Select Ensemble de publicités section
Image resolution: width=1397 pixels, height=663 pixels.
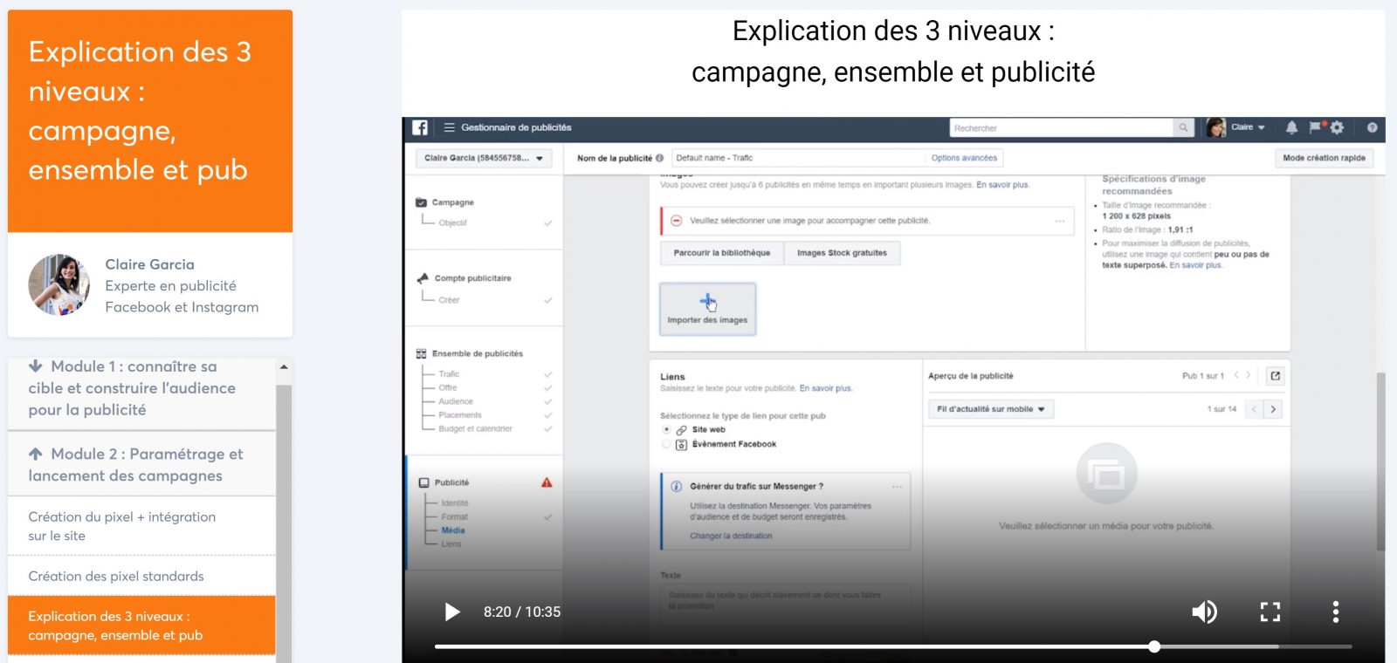[x=477, y=353]
